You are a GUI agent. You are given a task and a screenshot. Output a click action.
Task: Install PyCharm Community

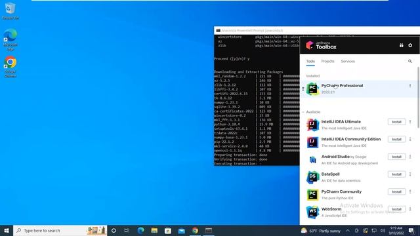[396, 191]
